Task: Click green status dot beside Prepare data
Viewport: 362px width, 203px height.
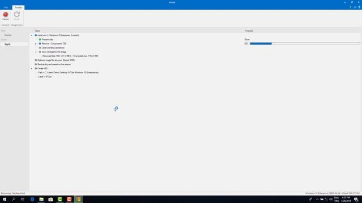Action: (40, 39)
